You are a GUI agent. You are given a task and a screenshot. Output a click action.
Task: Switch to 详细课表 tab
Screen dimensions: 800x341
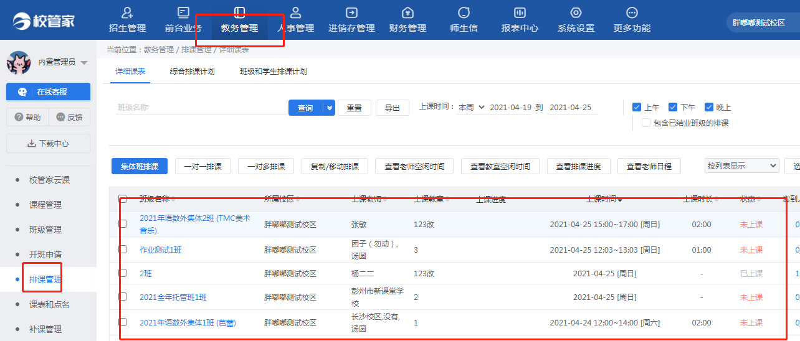tap(130, 72)
